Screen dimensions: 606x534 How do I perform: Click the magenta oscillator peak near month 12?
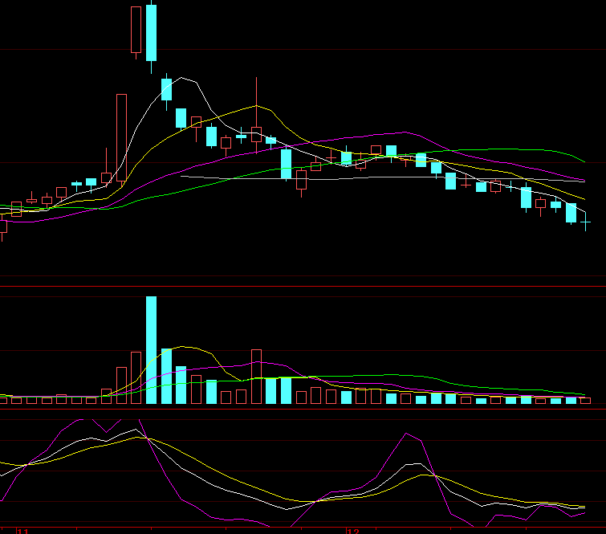coord(407,433)
